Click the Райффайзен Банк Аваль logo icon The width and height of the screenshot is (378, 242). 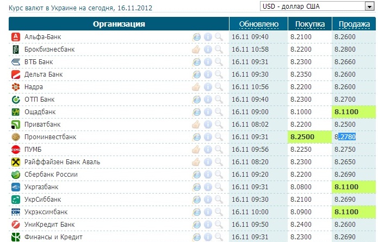point(16,162)
